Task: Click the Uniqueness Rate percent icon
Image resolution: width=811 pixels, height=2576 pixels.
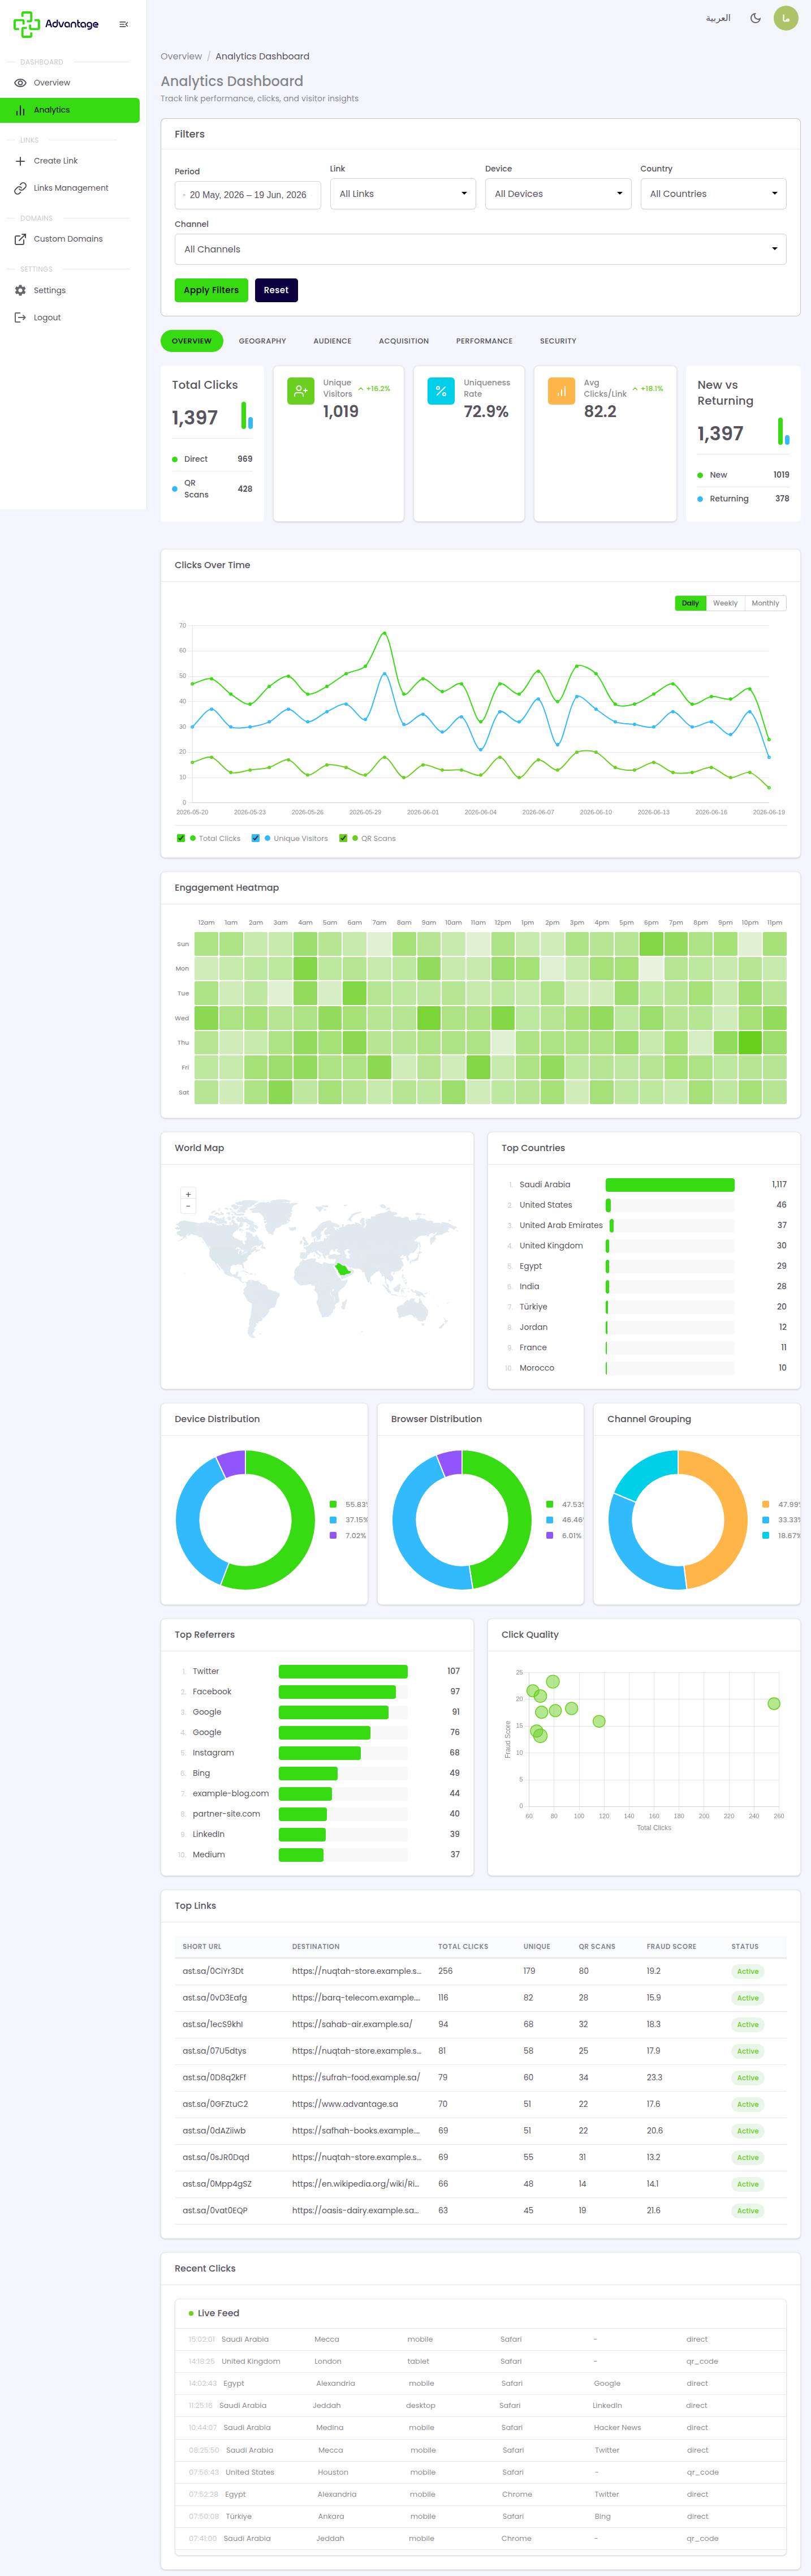Action: pyautogui.click(x=441, y=391)
